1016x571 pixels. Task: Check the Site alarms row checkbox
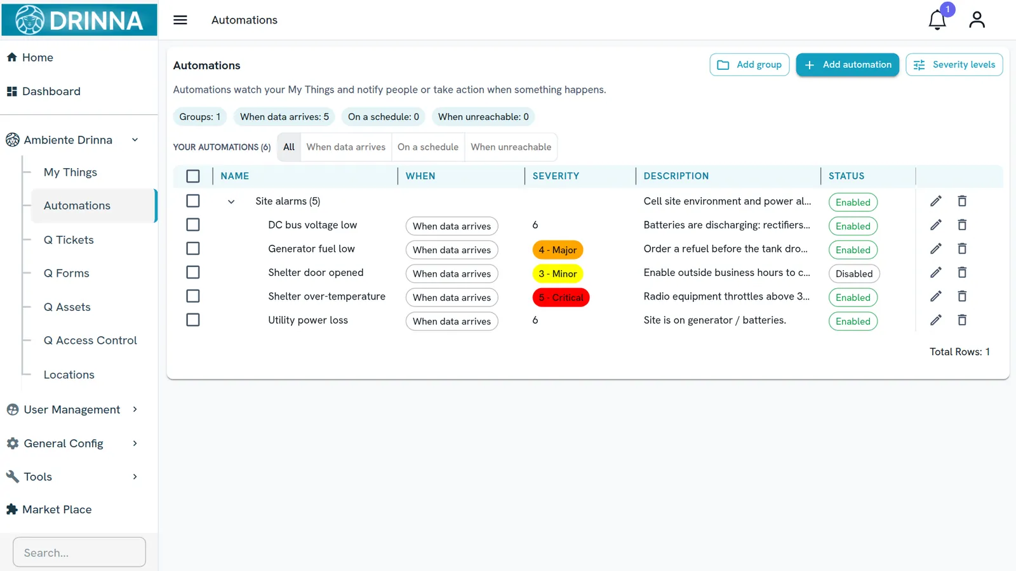[x=193, y=201]
